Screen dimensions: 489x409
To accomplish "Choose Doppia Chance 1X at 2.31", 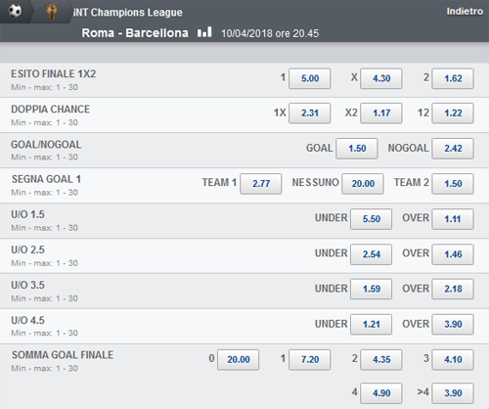I will point(310,114).
